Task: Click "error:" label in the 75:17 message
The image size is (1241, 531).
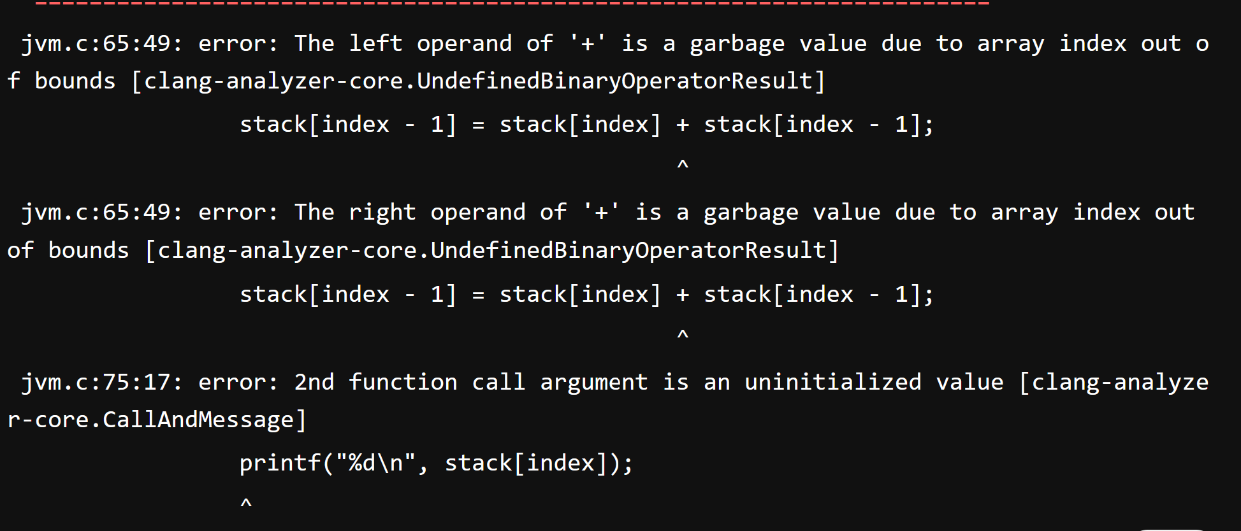Action: pyautogui.click(x=238, y=383)
